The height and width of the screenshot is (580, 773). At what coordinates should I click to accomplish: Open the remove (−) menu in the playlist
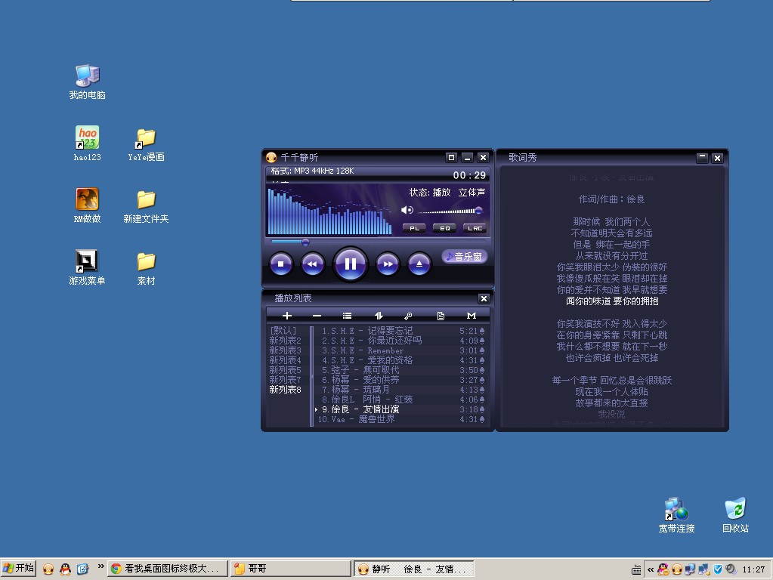tap(317, 316)
